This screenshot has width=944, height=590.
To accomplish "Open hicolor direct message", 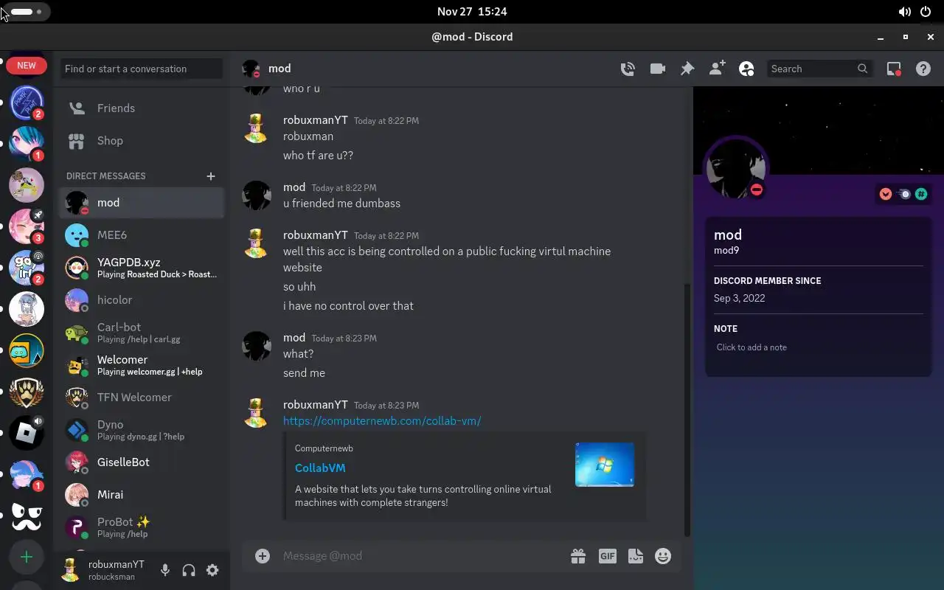I will coord(142,299).
